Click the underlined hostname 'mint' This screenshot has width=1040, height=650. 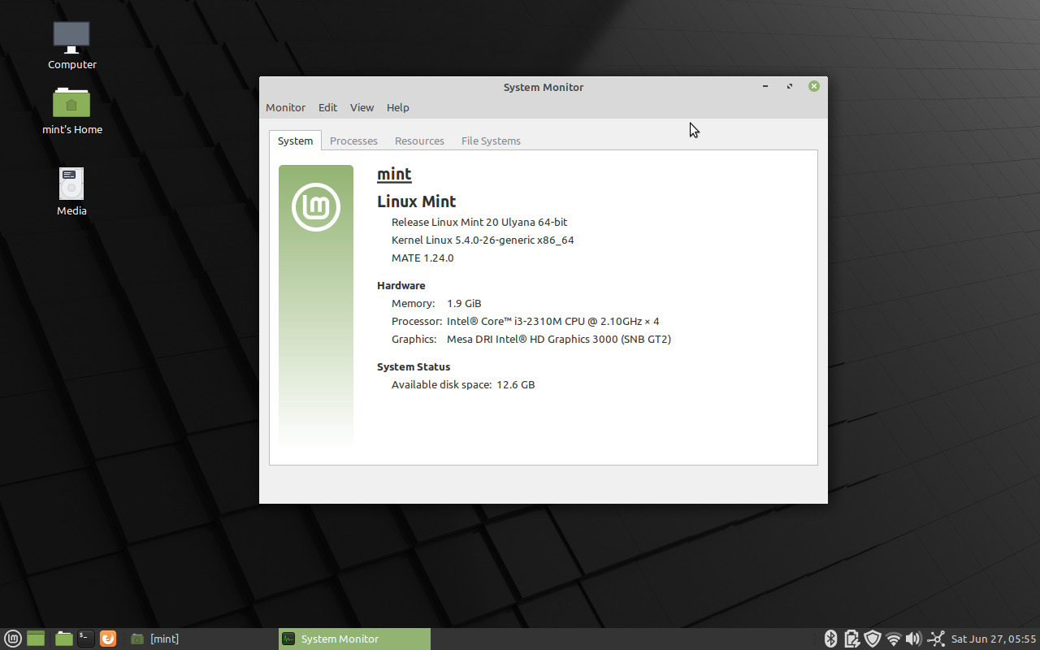[x=394, y=174]
